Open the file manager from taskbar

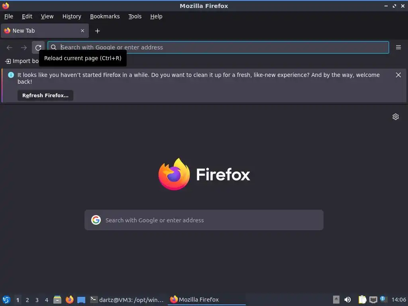(x=57, y=300)
